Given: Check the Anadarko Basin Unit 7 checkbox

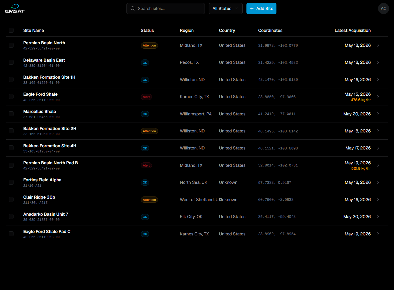Looking at the screenshot, I should tap(11, 216).
